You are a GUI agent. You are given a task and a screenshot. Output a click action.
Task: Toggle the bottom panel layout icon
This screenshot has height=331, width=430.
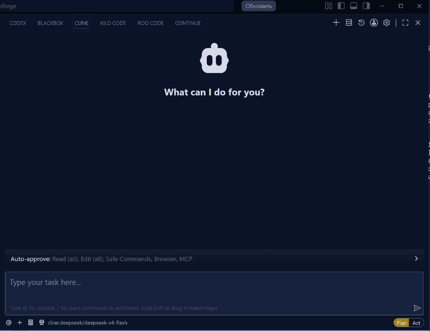click(x=354, y=6)
